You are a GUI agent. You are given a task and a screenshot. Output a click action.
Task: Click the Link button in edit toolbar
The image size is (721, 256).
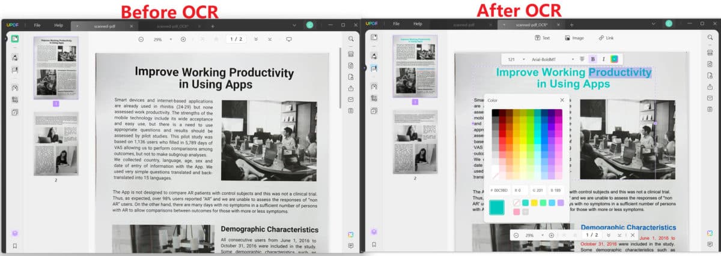pyautogui.click(x=606, y=38)
